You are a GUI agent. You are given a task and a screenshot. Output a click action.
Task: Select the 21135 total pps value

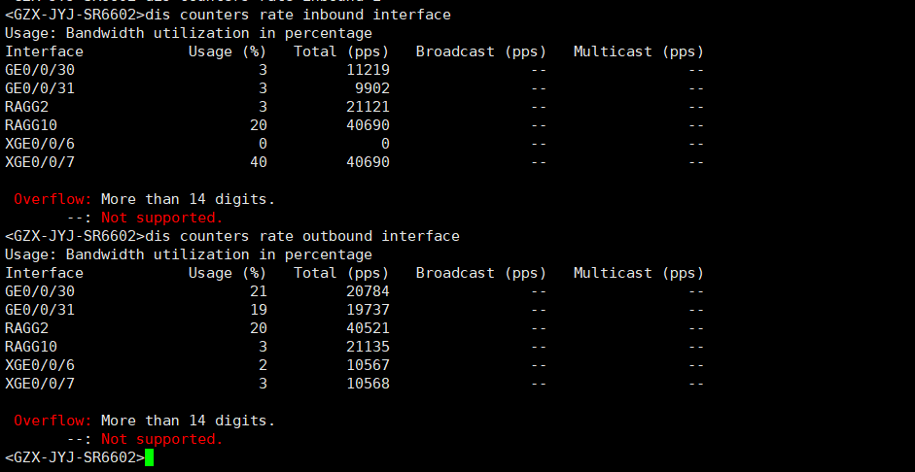point(368,347)
